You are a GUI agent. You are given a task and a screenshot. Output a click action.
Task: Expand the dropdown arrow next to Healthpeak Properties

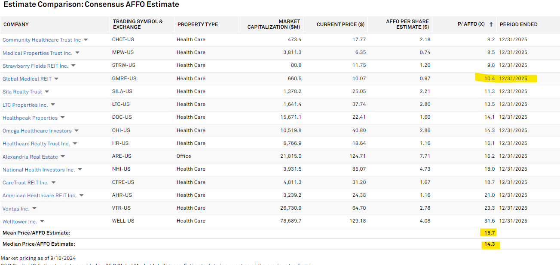(x=62, y=117)
